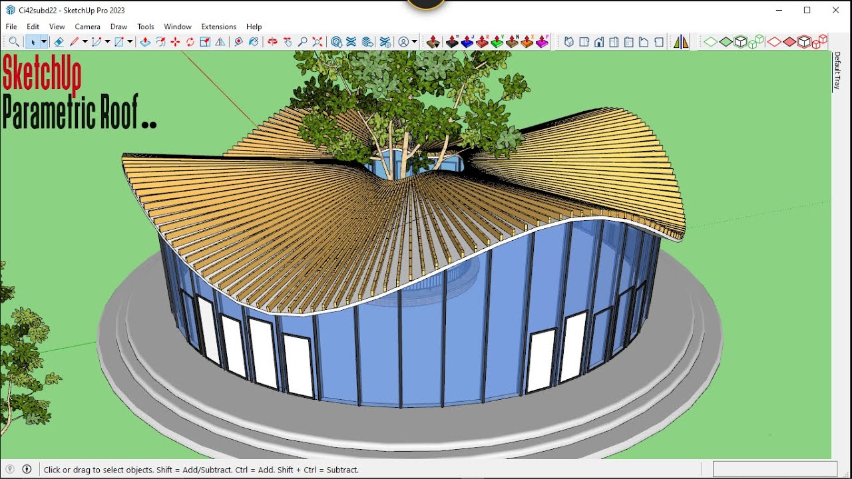Choose the Zoom magnifier tool
Screen dimensions: 852x479
[303, 42]
